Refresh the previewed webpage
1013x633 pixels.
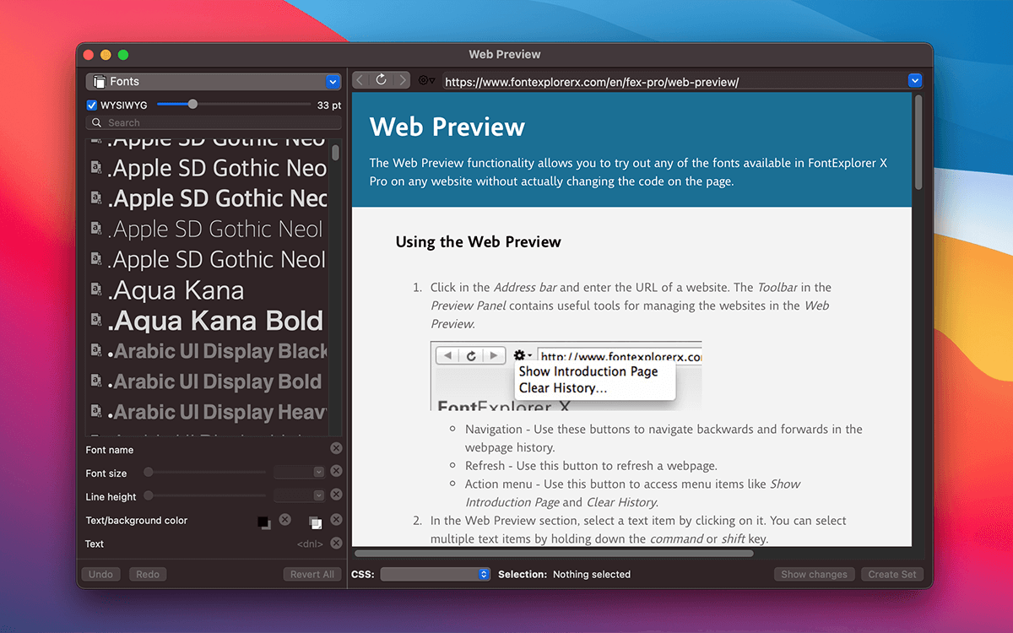tap(382, 80)
